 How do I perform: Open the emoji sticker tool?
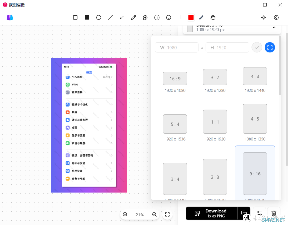point(169,17)
